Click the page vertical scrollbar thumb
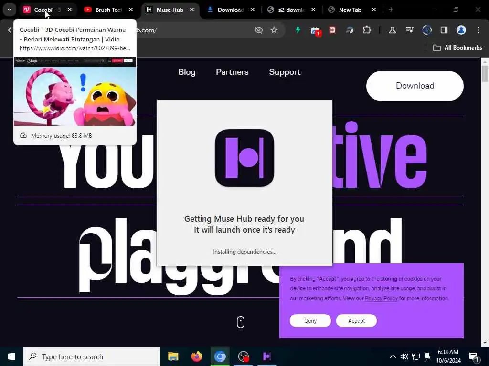The height and width of the screenshot is (366, 489). 485,74
